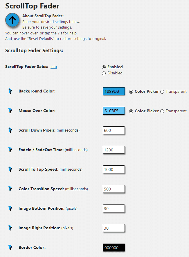Click the help icon for FadeIn / FadeOut Time
189x257 pixels.
[x=10, y=150]
